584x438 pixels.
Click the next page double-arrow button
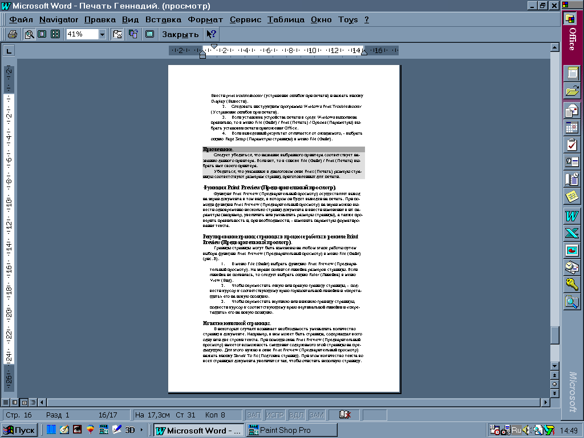pyautogui.click(x=554, y=393)
